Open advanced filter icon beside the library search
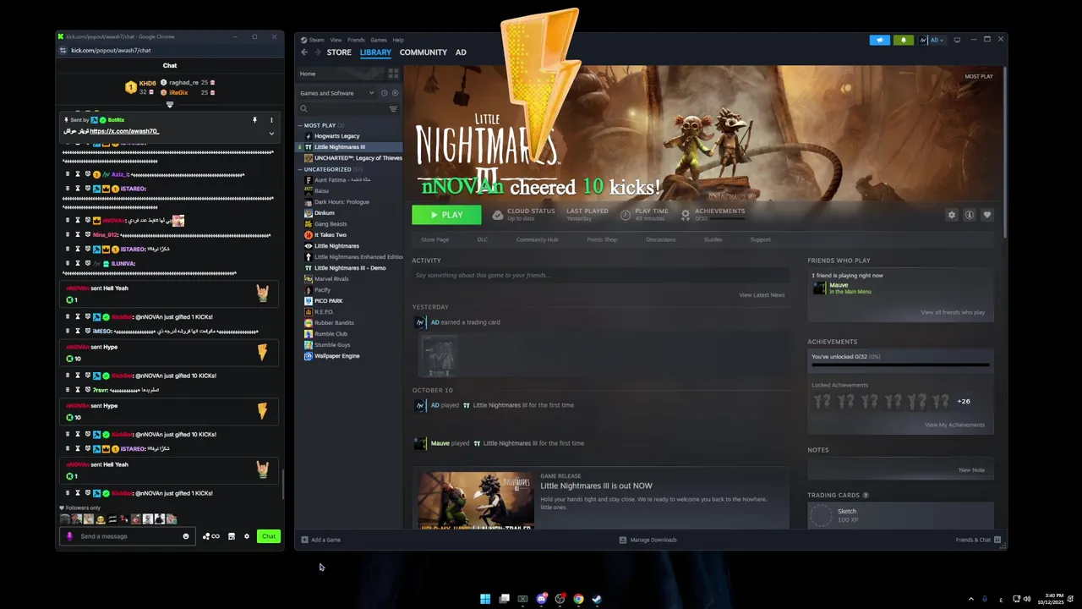The height and width of the screenshot is (609, 1082). pos(393,109)
